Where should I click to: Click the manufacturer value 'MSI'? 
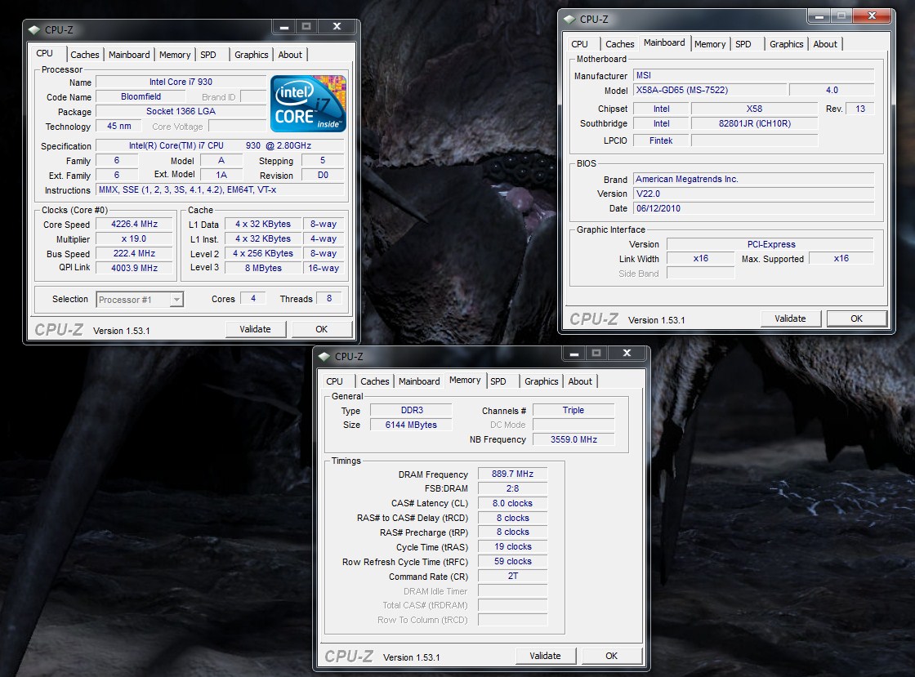pos(753,75)
